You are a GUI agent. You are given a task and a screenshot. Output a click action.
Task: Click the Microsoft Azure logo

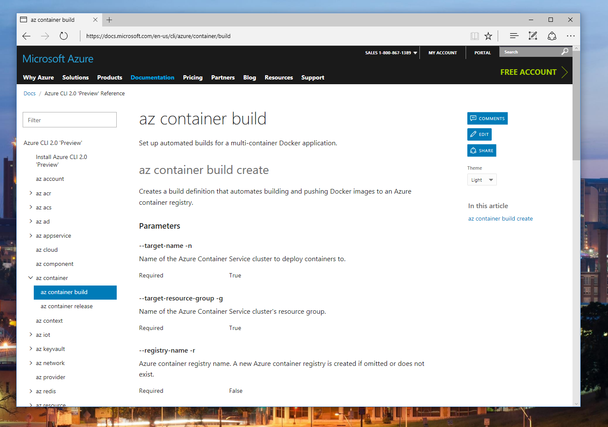click(58, 59)
